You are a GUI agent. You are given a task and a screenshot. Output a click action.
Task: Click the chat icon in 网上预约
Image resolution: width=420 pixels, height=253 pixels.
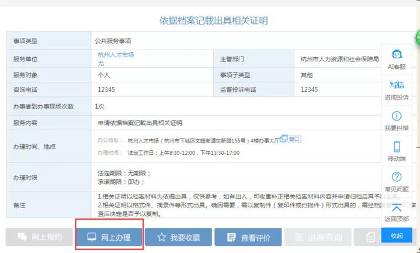22,237
